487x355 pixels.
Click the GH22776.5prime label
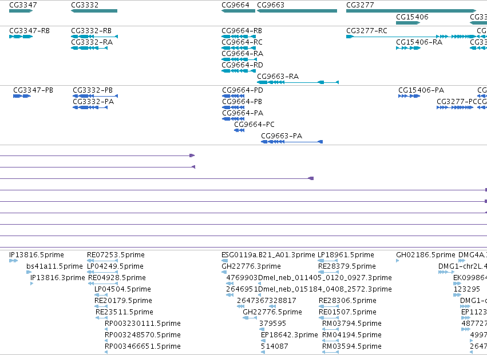coord(272,312)
